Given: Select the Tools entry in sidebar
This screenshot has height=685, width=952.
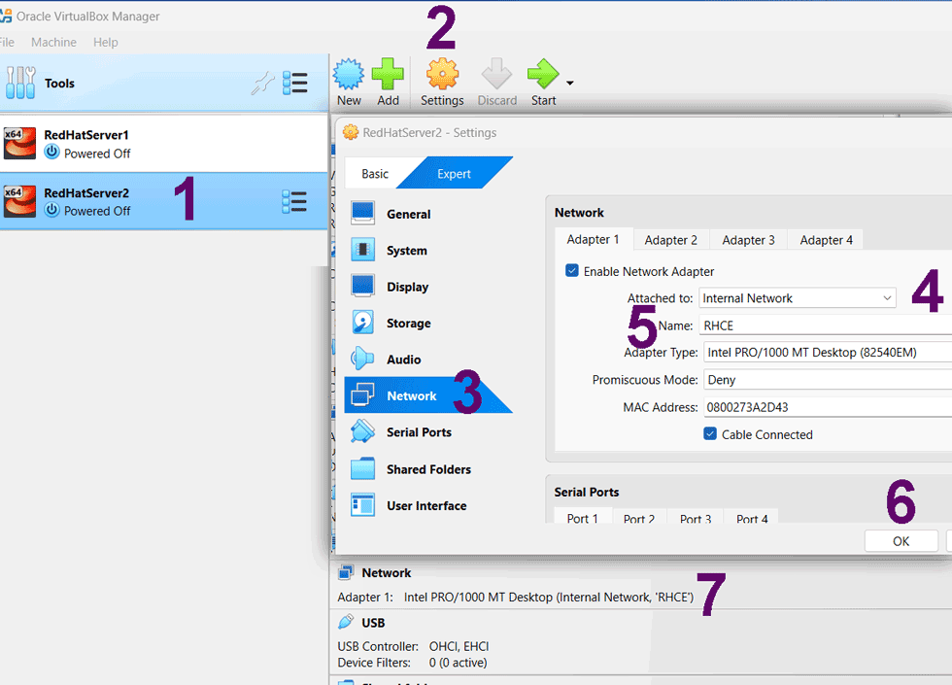Looking at the screenshot, I should pyautogui.click(x=164, y=83).
